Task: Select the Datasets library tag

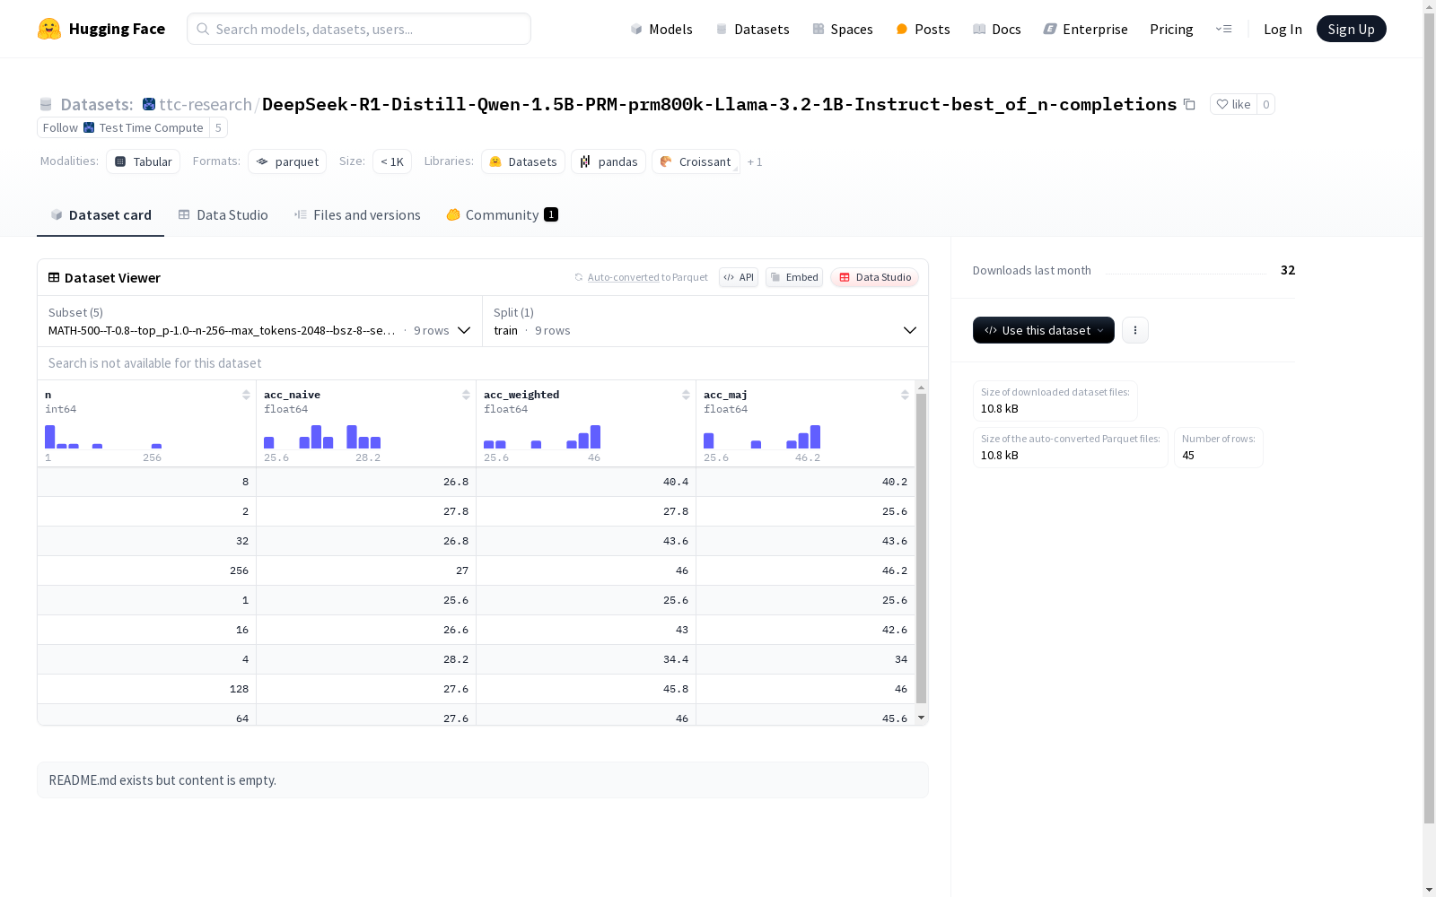Action: click(523, 161)
